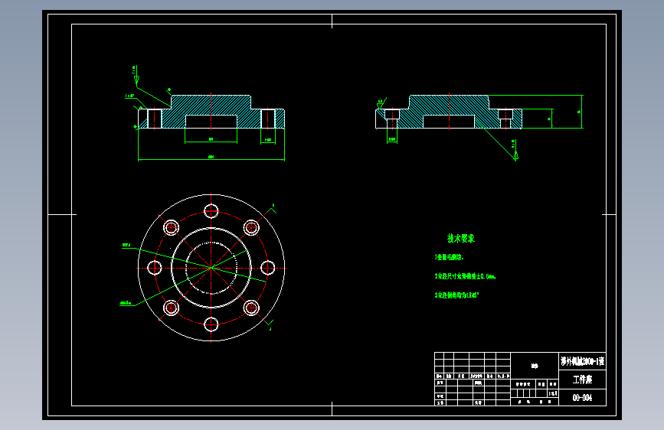Select the top bolt hole in plan view
This screenshot has height=430, width=664.
(211, 210)
